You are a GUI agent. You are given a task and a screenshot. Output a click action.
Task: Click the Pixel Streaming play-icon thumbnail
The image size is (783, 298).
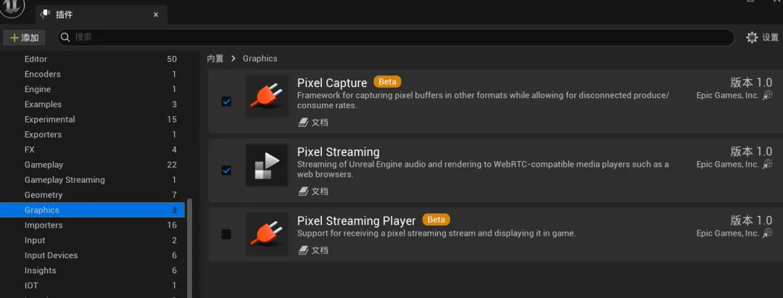(x=267, y=165)
